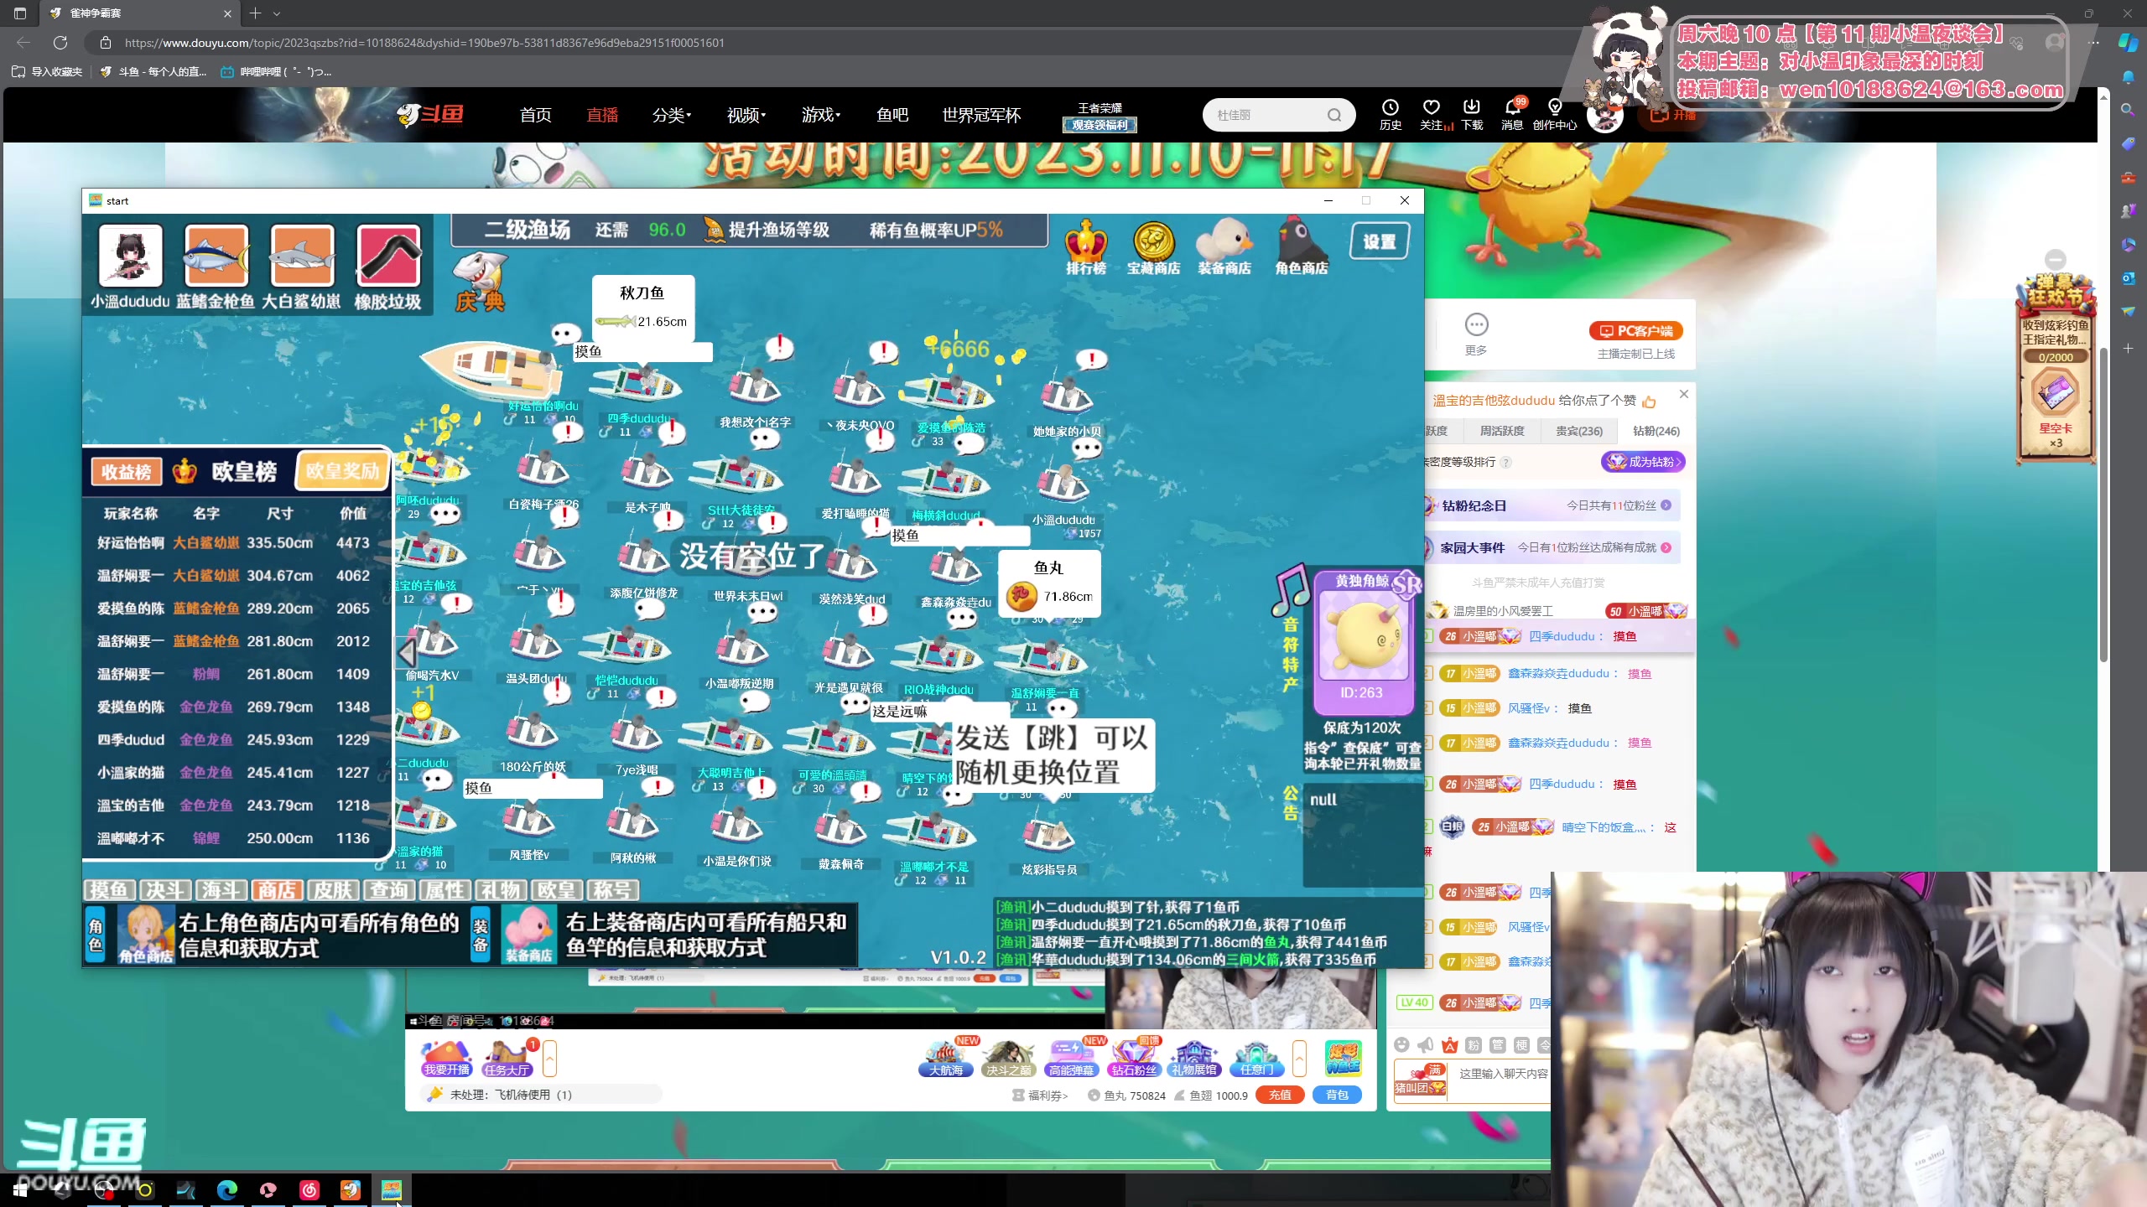The image size is (2147, 1207).
Task: Open the 鱼吧 nav item
Action: 892,115
